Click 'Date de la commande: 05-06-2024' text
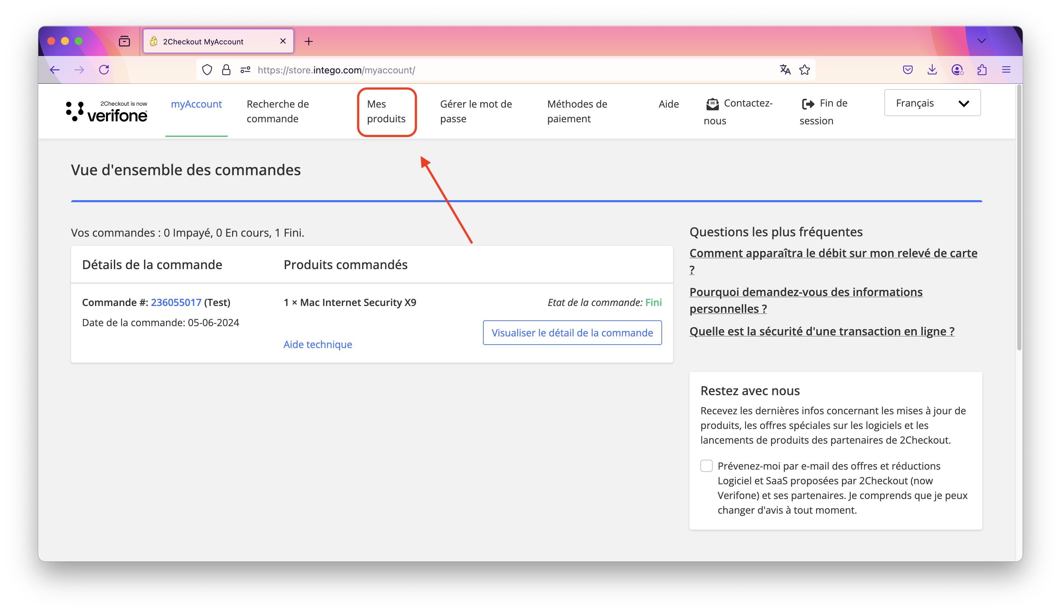 (160, 322)
